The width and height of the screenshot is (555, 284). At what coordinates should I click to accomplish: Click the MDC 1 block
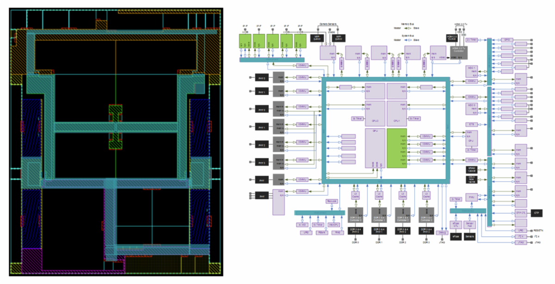pos(471,68)
